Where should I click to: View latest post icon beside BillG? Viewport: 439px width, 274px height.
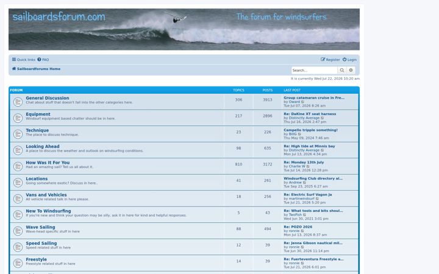[x=299, y=134]
